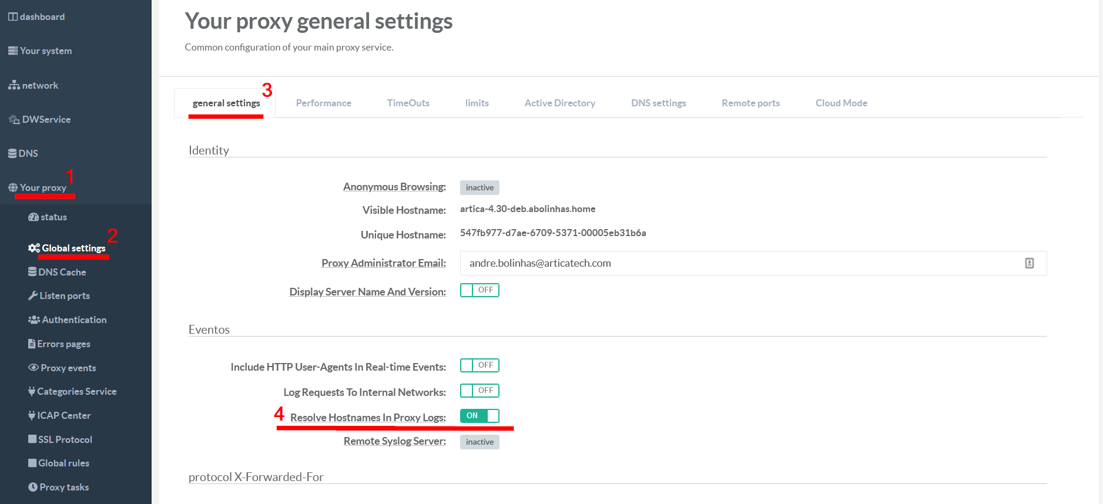Expand the Your system sidebar menu
Screen dimensions: 1103x504
pyautogui.click(x=46, y=51)
